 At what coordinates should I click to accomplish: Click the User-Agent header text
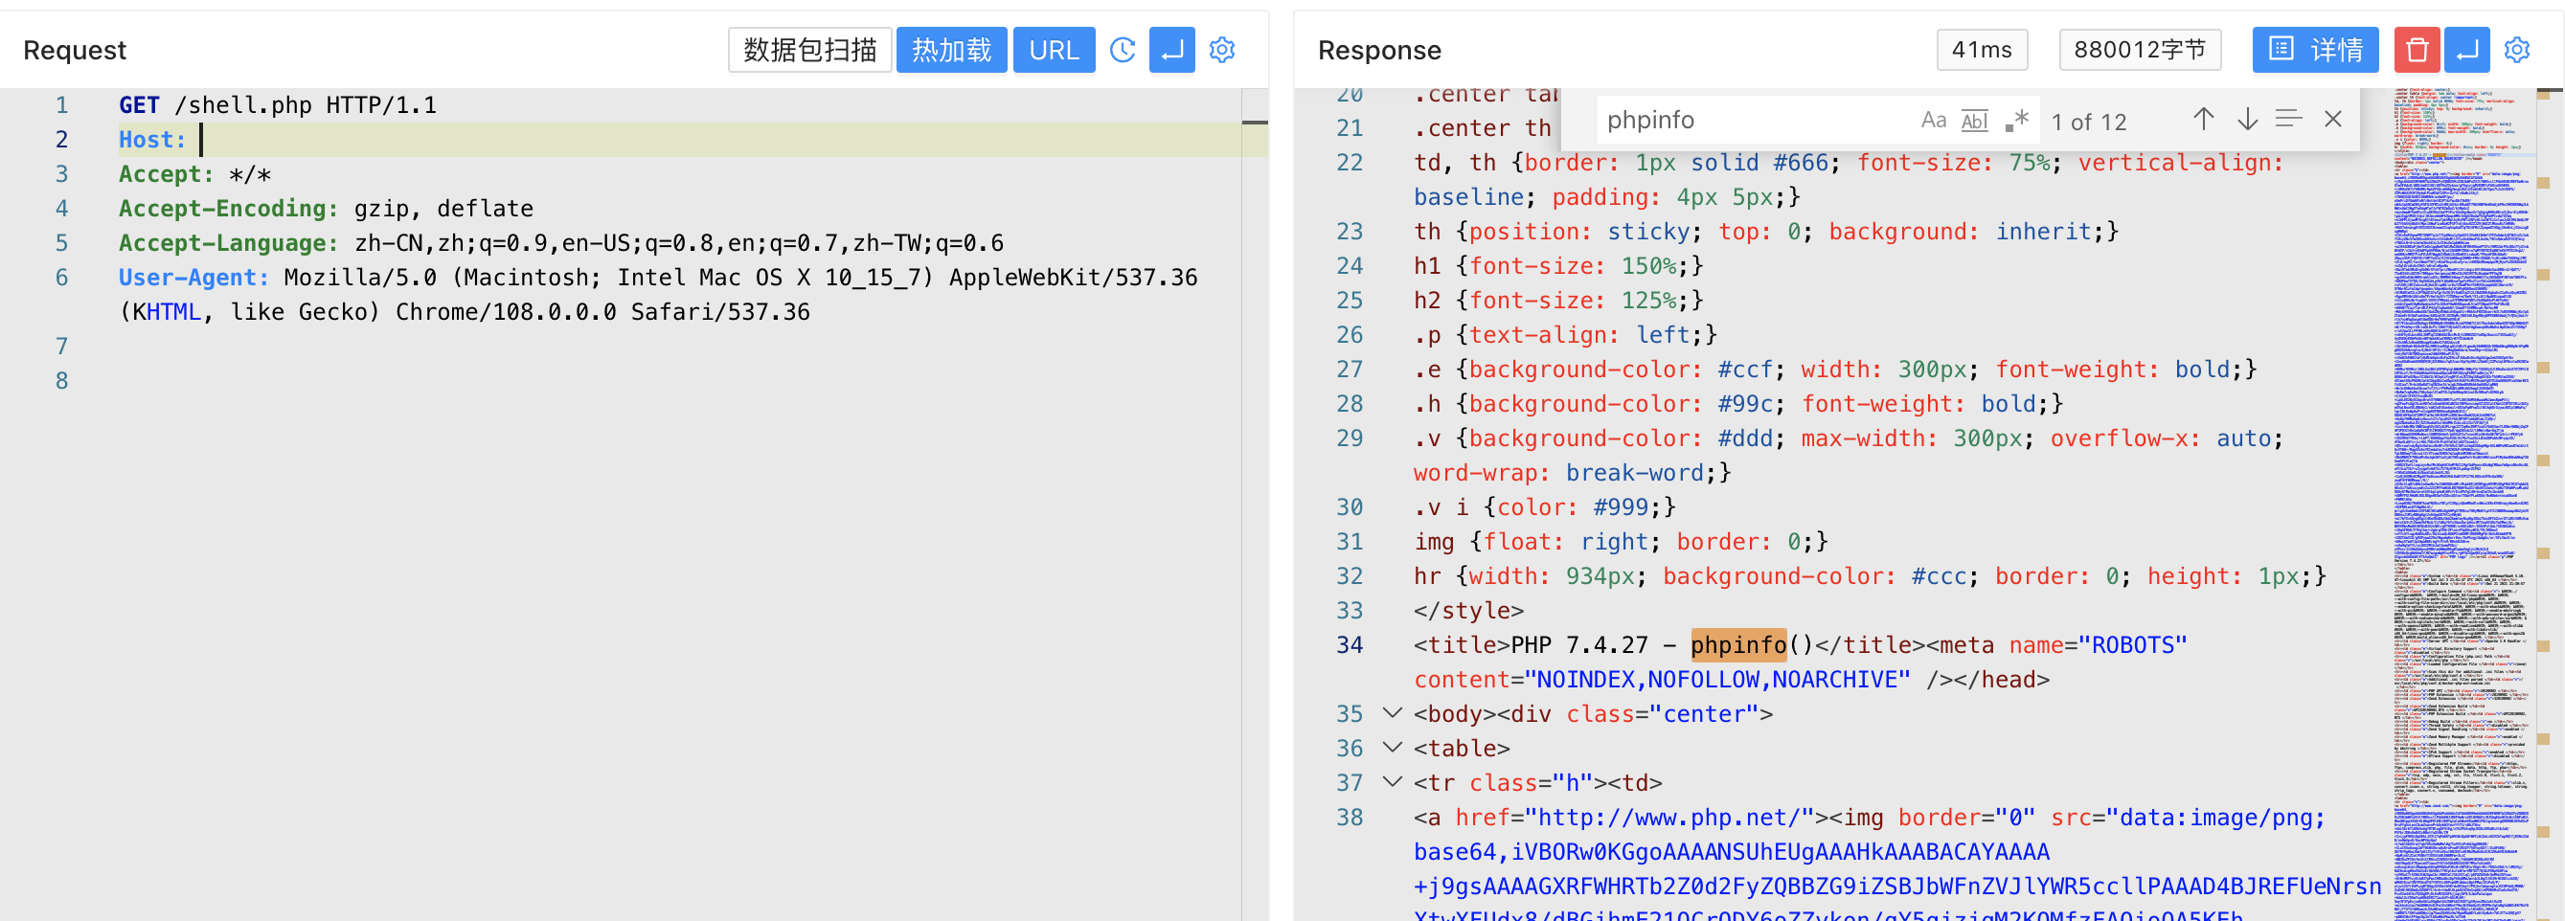[x=657, y=295]
